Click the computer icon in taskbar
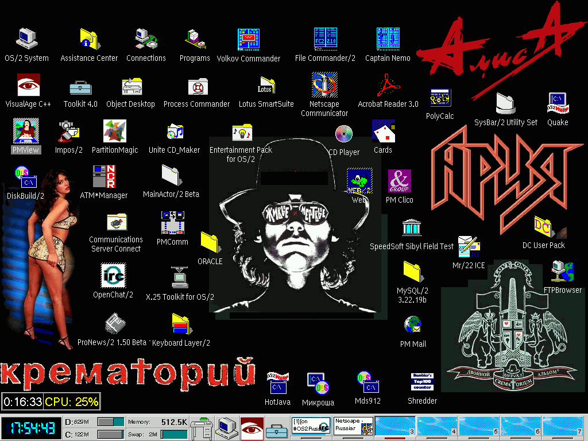 (x=227, y=428)
